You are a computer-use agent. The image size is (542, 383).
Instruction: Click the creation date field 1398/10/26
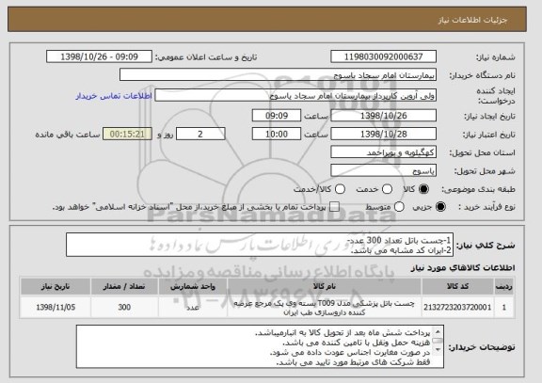pos(383,116)
